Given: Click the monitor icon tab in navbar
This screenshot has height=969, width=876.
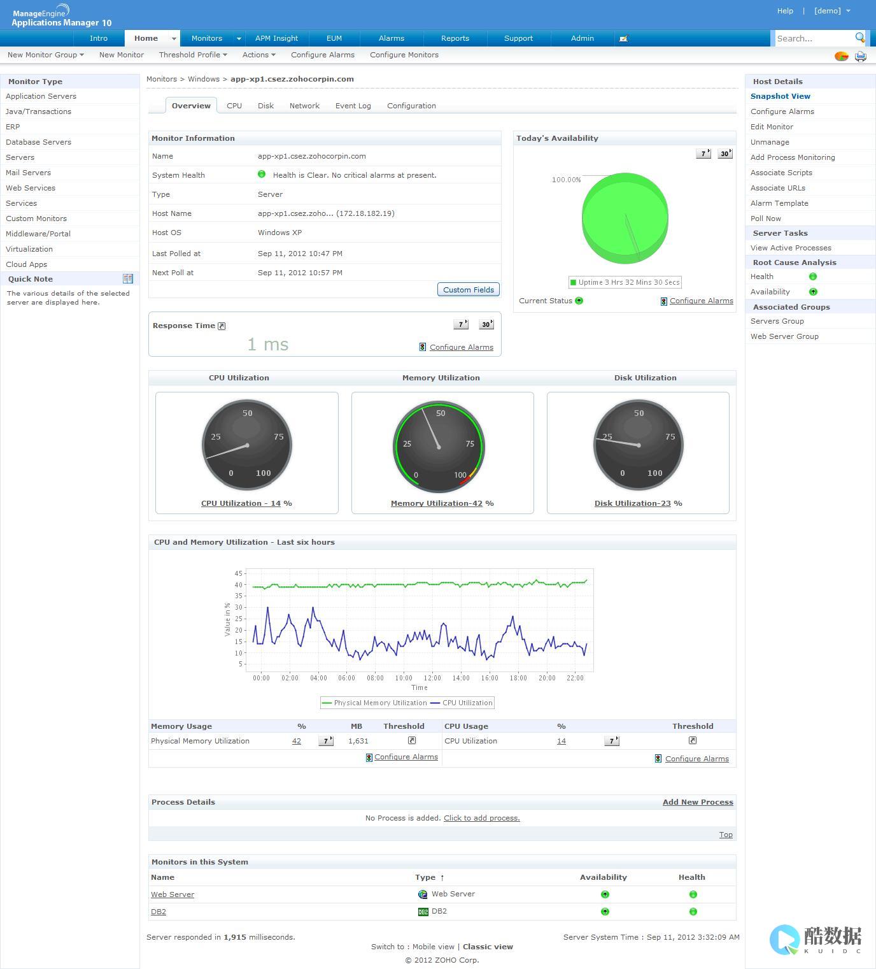Looking at the screenshot, I should coord(623,38).
